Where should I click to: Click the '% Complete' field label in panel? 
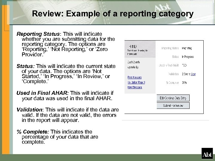(172, 83)
